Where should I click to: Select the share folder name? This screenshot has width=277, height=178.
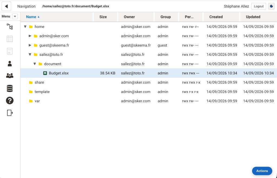[x=39, y=83]
